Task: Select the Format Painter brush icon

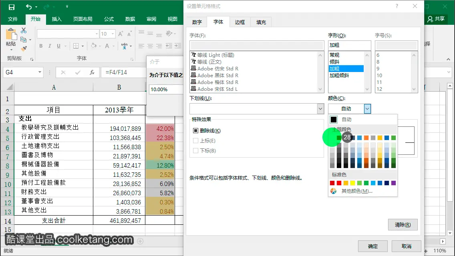Action: pyautogui.click(x=24, y=48)
